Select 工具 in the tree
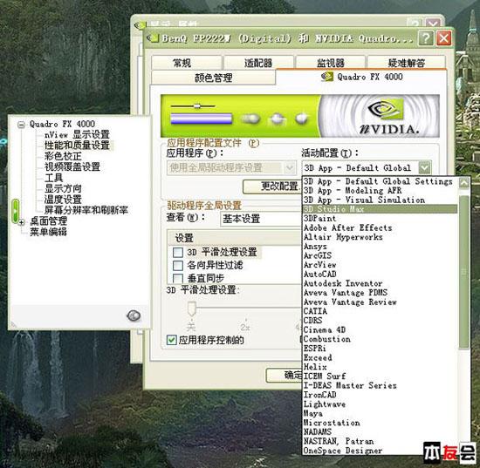Viewport: 480px width, 468px height. tap(53, 178)
